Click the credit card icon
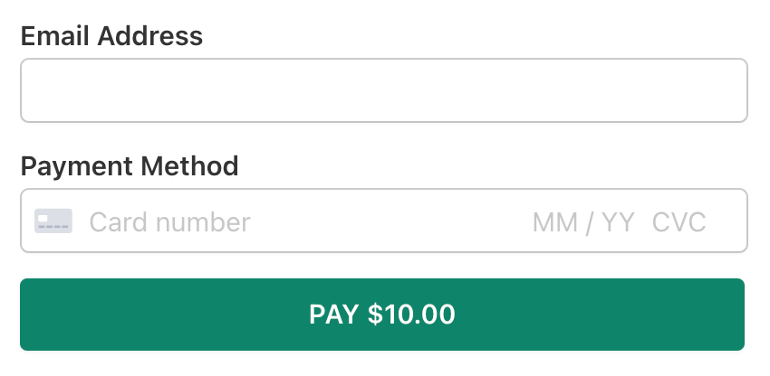The height and width of the screenshot is (376, 770). [53, 221]
